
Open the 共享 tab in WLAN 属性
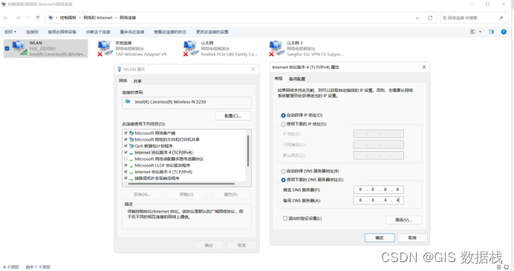pyautogui.click(x=137, y=81)
